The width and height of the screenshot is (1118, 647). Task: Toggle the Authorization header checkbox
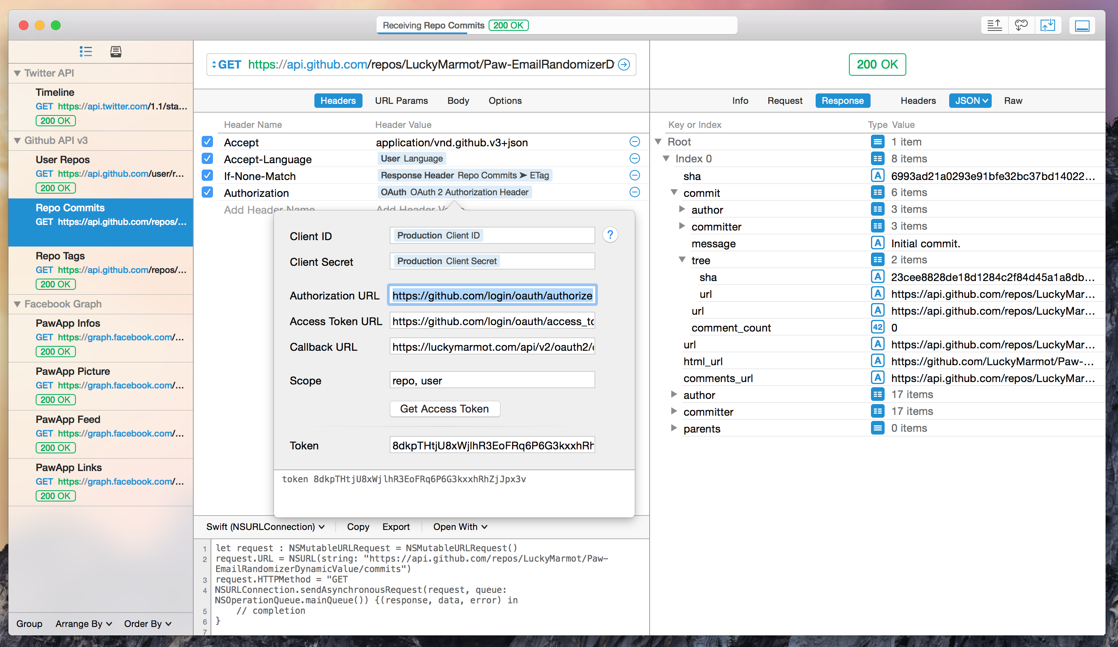(x=207, y=192)
